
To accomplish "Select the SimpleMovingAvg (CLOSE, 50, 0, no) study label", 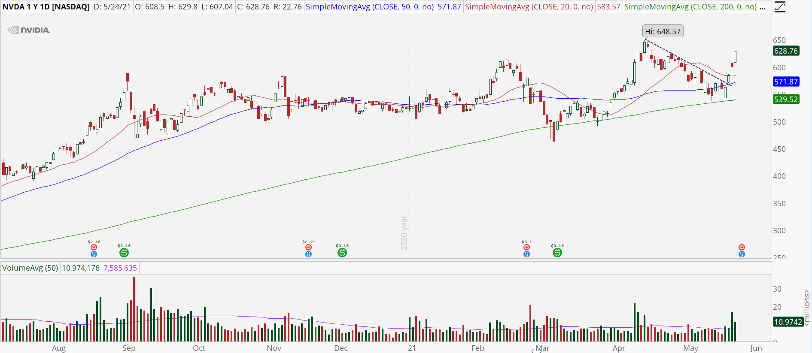I will [x=370, y=7].
